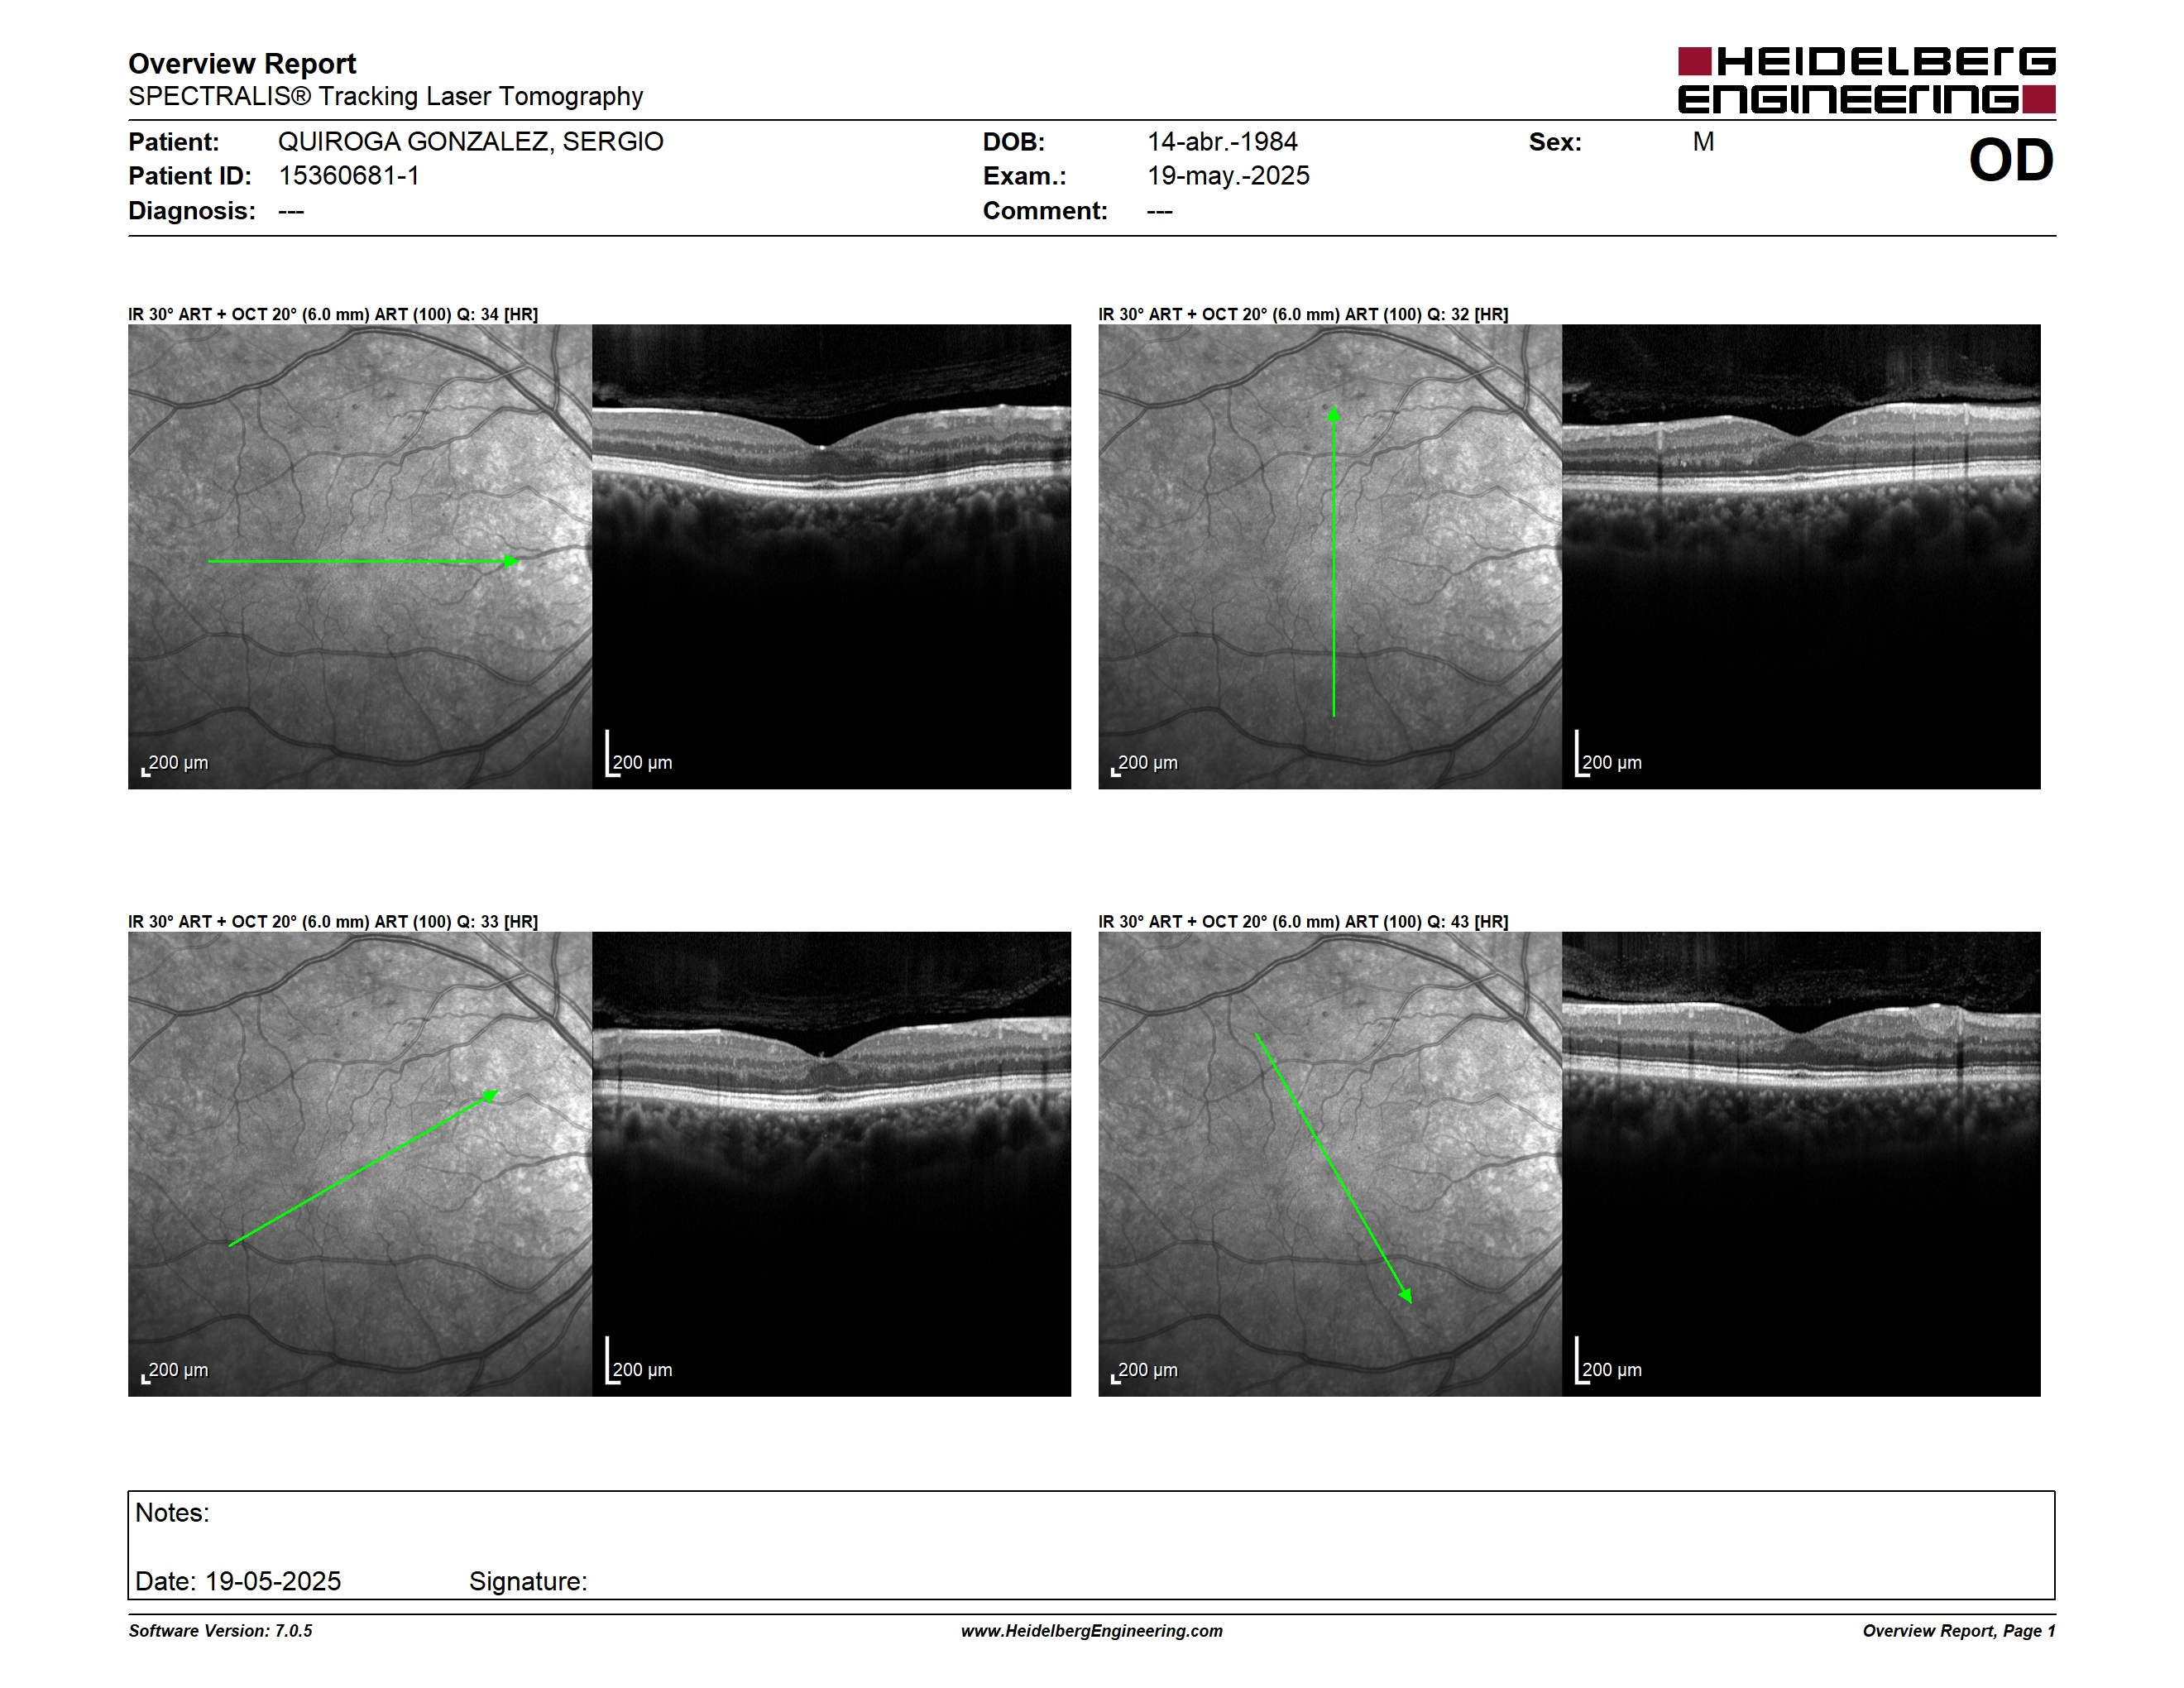Click the Exam.: label

tap(1024, 176)
